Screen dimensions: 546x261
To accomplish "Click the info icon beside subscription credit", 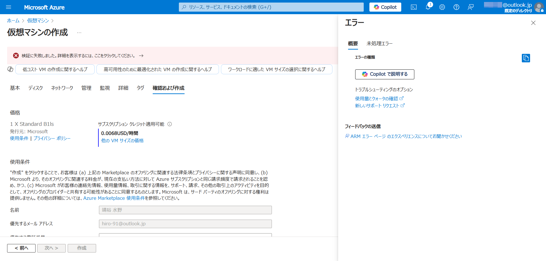I will coord(170,124).
